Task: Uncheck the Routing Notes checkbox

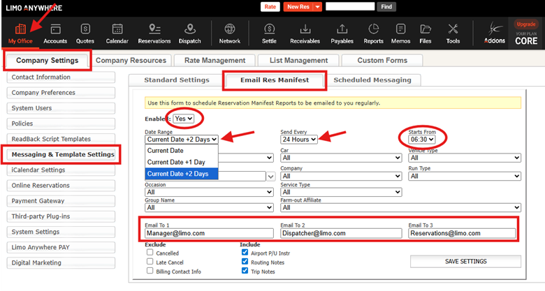Action: pos(243,262)
